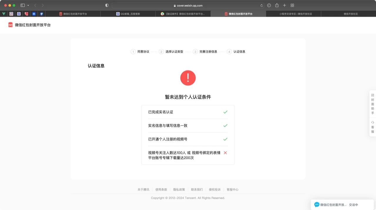Open the 关于腾讯 footer link
This screenshot has height=210, width=376.
[143, 190]
